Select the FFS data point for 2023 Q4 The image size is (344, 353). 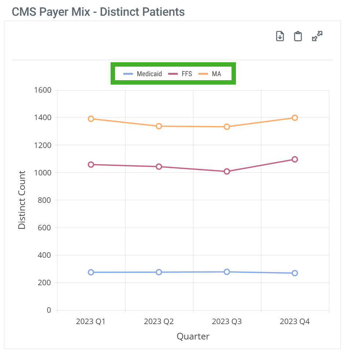295,159
